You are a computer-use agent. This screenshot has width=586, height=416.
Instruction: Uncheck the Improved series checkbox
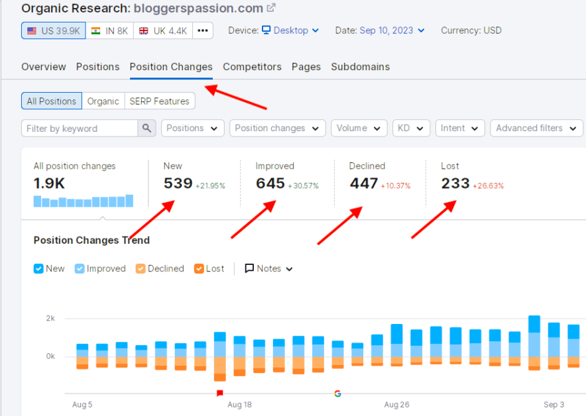[80, 268]
